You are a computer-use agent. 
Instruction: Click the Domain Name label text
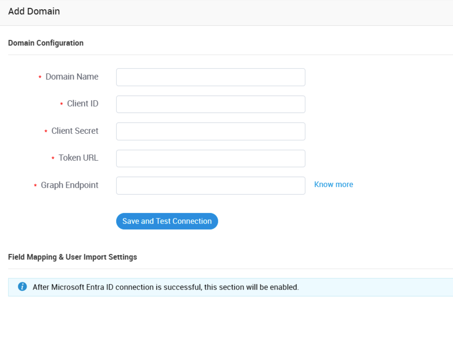72,77
